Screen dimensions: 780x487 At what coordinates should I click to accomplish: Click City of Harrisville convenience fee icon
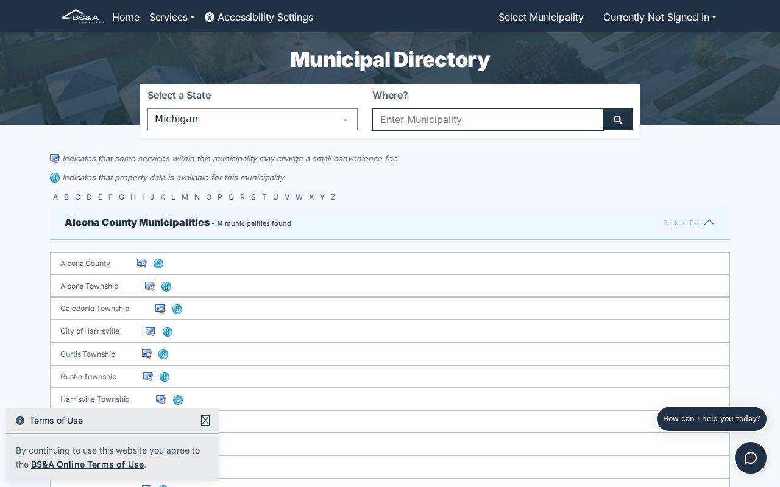151,331
